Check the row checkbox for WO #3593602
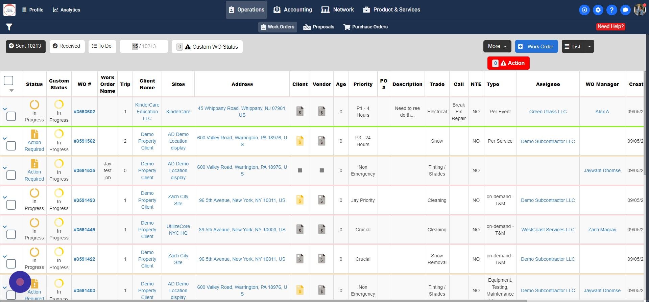The width and height of the screenshot is (649, 302). [11, 116]
